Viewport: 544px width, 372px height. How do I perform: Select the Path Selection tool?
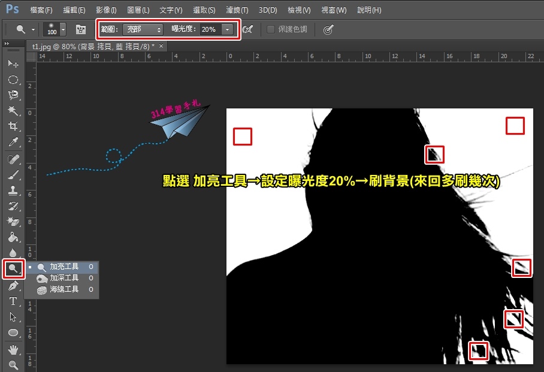click(13, 317)
